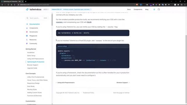Click the Playground sidebar icon
The width and height of the screenshot is (187, 105).
pyautogui.click(x=27, y=36)
